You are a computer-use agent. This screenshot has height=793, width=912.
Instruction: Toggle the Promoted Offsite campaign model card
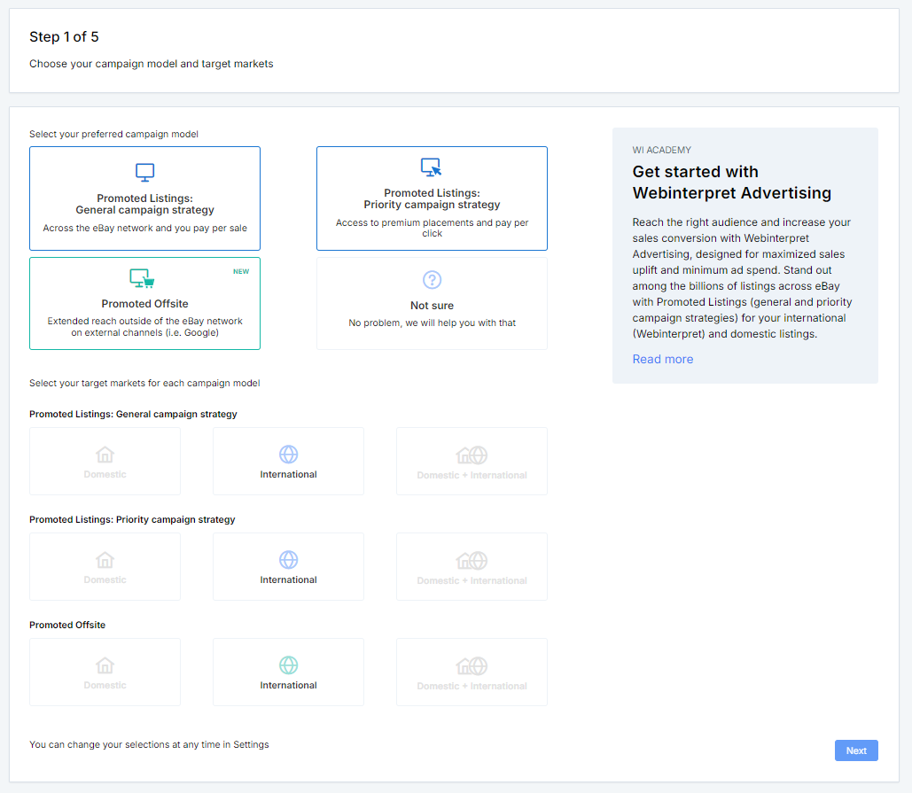144,304
